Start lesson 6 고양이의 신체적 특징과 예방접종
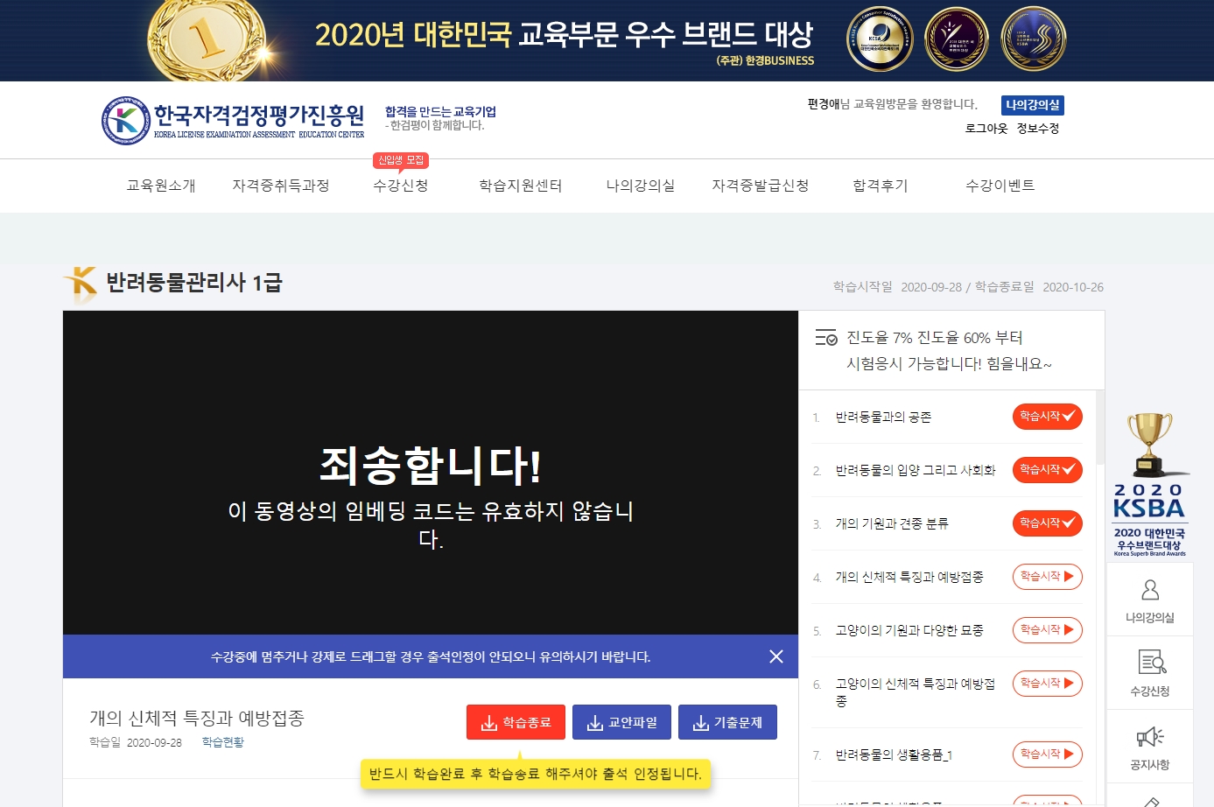1214x807 pixels. pos(1048,684)
